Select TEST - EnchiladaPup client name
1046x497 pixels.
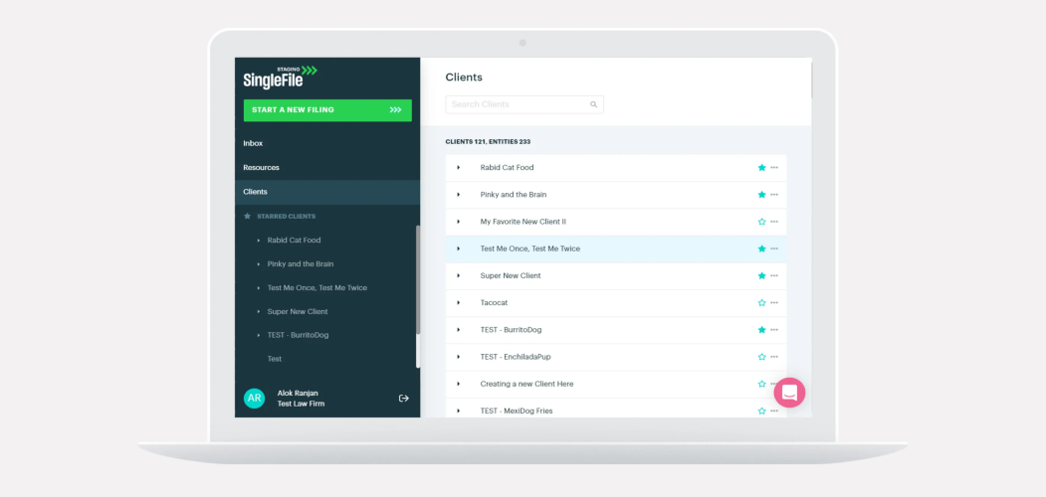[516, 357]
